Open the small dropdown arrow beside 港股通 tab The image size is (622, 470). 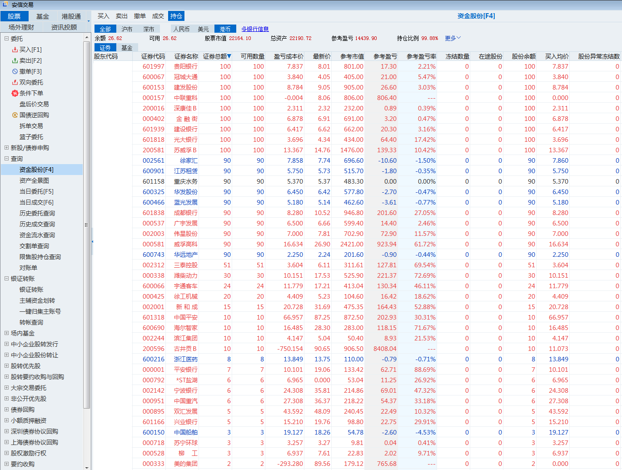88,21
